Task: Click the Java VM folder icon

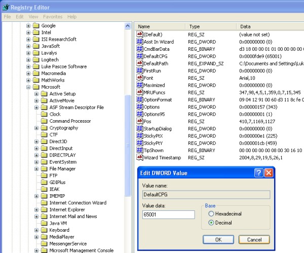Action: tap(44, 223)
